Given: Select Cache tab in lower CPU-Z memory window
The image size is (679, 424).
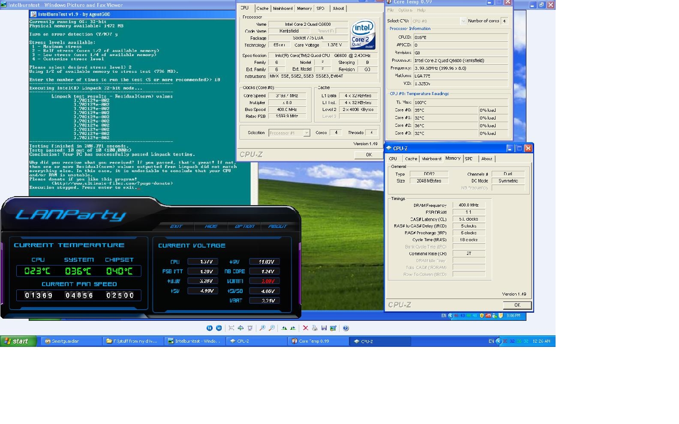Looking at the screenshot, I should (411, 159).
